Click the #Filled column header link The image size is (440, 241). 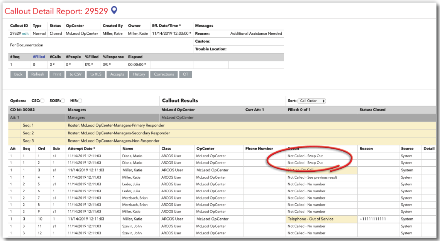coord(39,57)
